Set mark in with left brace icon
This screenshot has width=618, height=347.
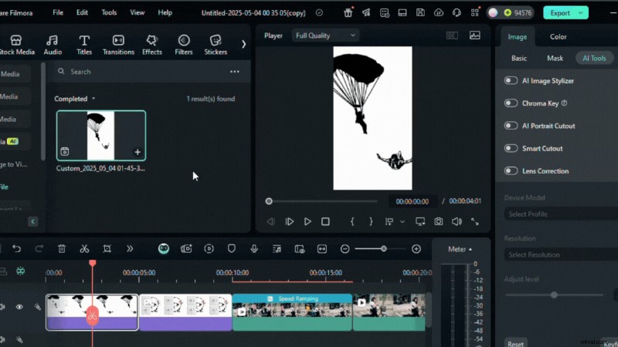coord(352,222)
